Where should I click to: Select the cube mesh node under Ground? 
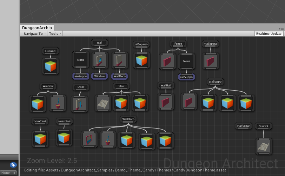[50, 66]
